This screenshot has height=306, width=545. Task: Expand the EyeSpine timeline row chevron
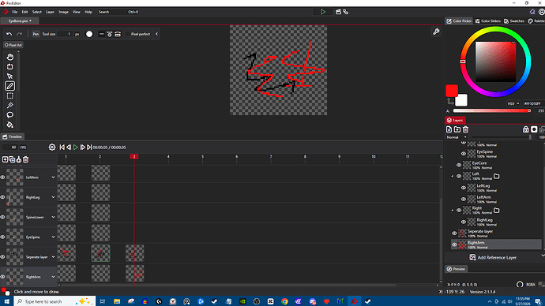(53, 237)
